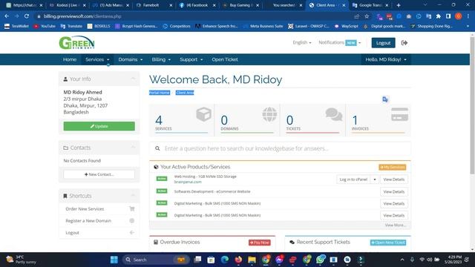The width and height of the screenshot is (475, 267).
Task: Click the Log in to cPanel button
Action: 353,179
